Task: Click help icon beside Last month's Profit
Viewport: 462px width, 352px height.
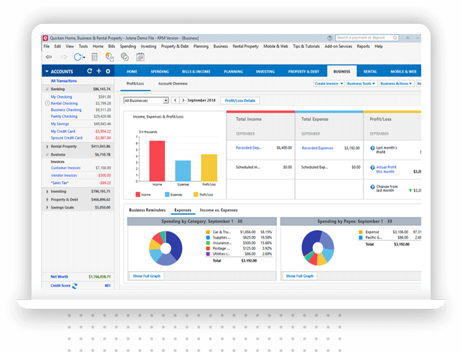Action: pos(372,148)
